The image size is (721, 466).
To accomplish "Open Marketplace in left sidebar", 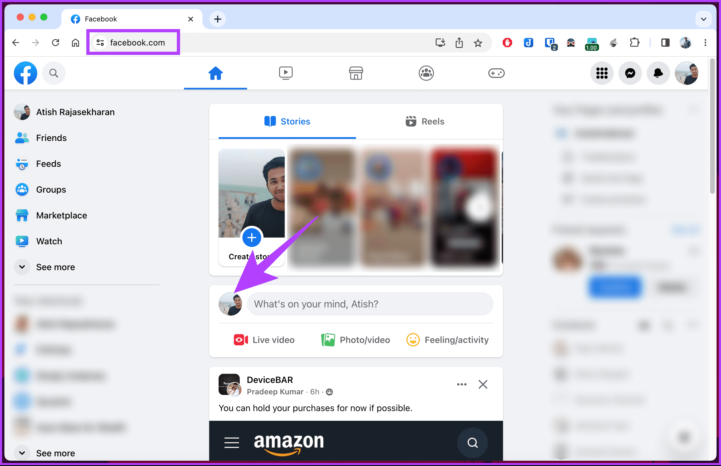I will pos(86,216).
